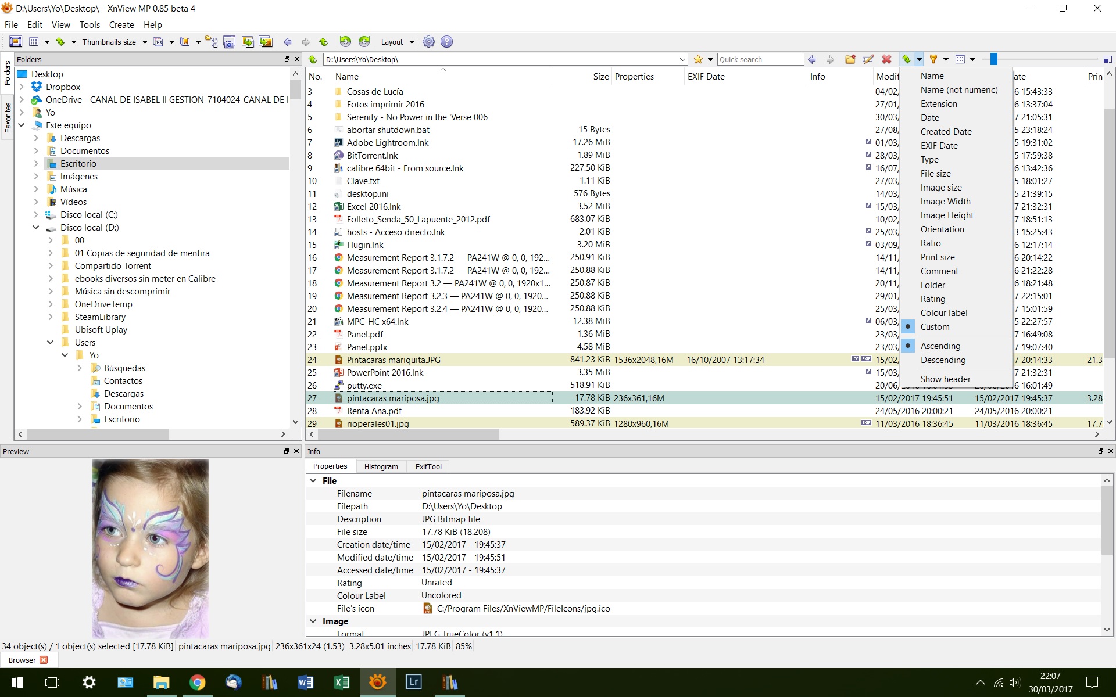Viewport: 1116px width, 697px height.
Task: Click the thumbnail size slider handle
Action: click(994, 59)
